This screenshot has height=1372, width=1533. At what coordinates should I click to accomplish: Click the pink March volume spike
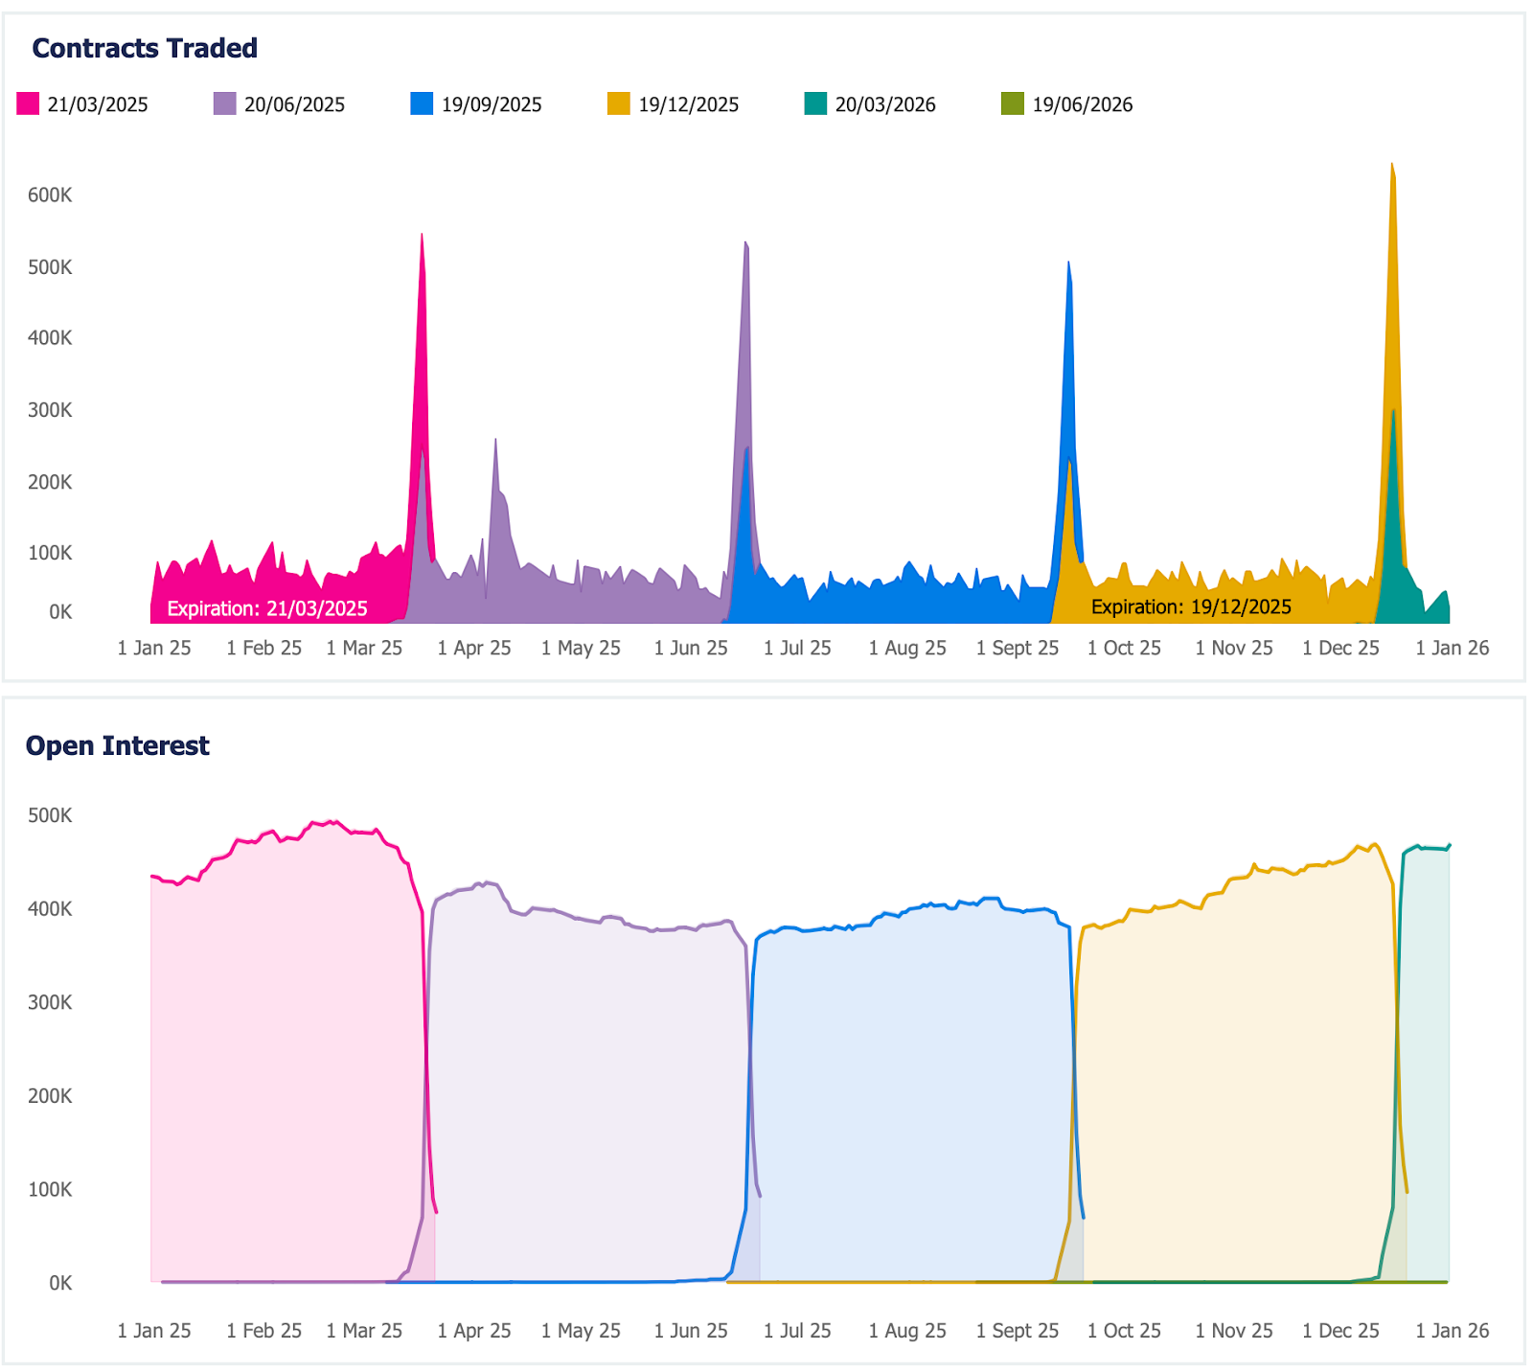422,240
